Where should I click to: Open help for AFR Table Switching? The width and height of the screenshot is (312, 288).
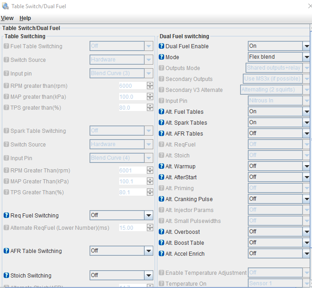click(6, 251)
